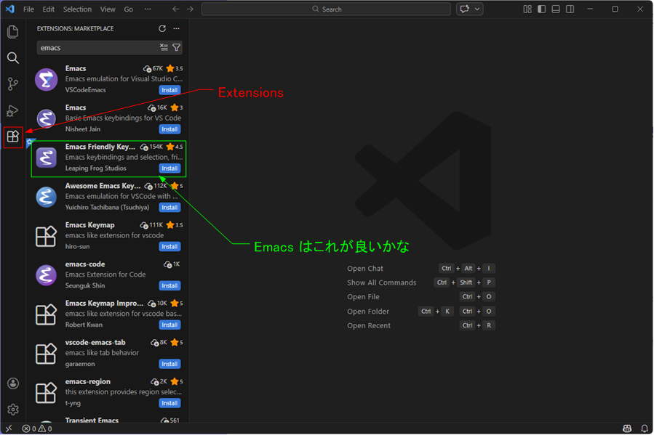The image size is (654, 435).
Task: Toggle the bottom panel layout button
Action: [x=556, y=9]
